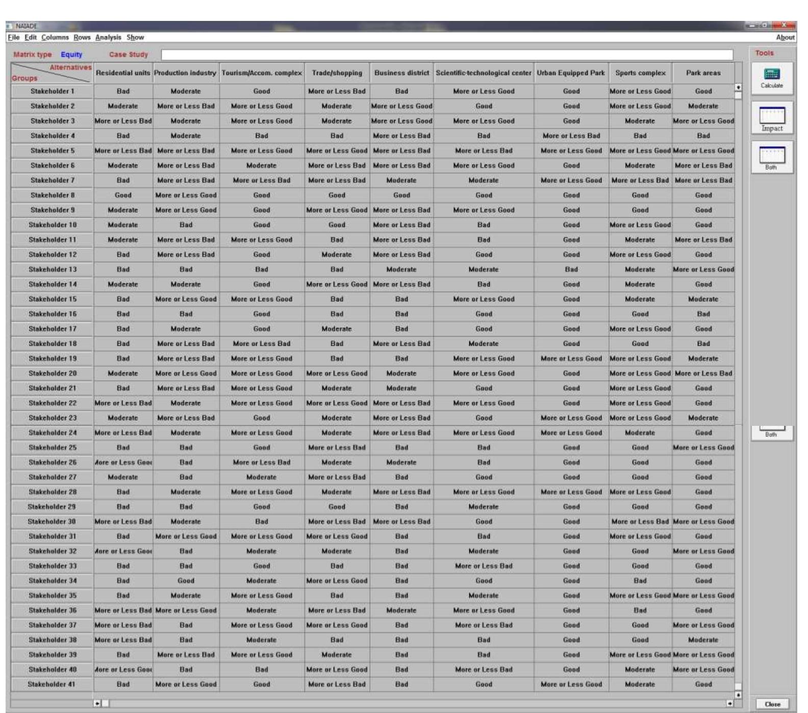The height and width of the screenshot is (713, 808).
Task: Select the Production industry column header
Action: pos(186,73)
